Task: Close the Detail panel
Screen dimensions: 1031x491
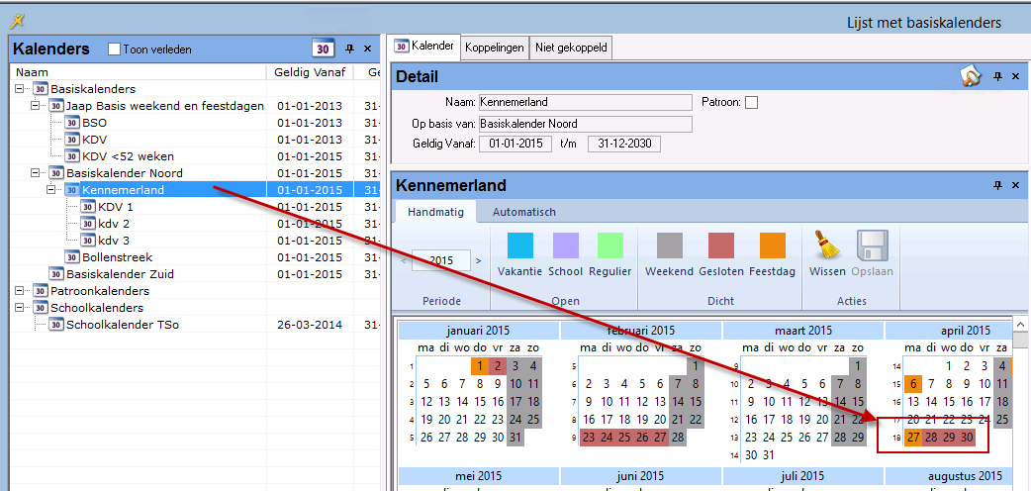Action: [x=1016, y=76]
